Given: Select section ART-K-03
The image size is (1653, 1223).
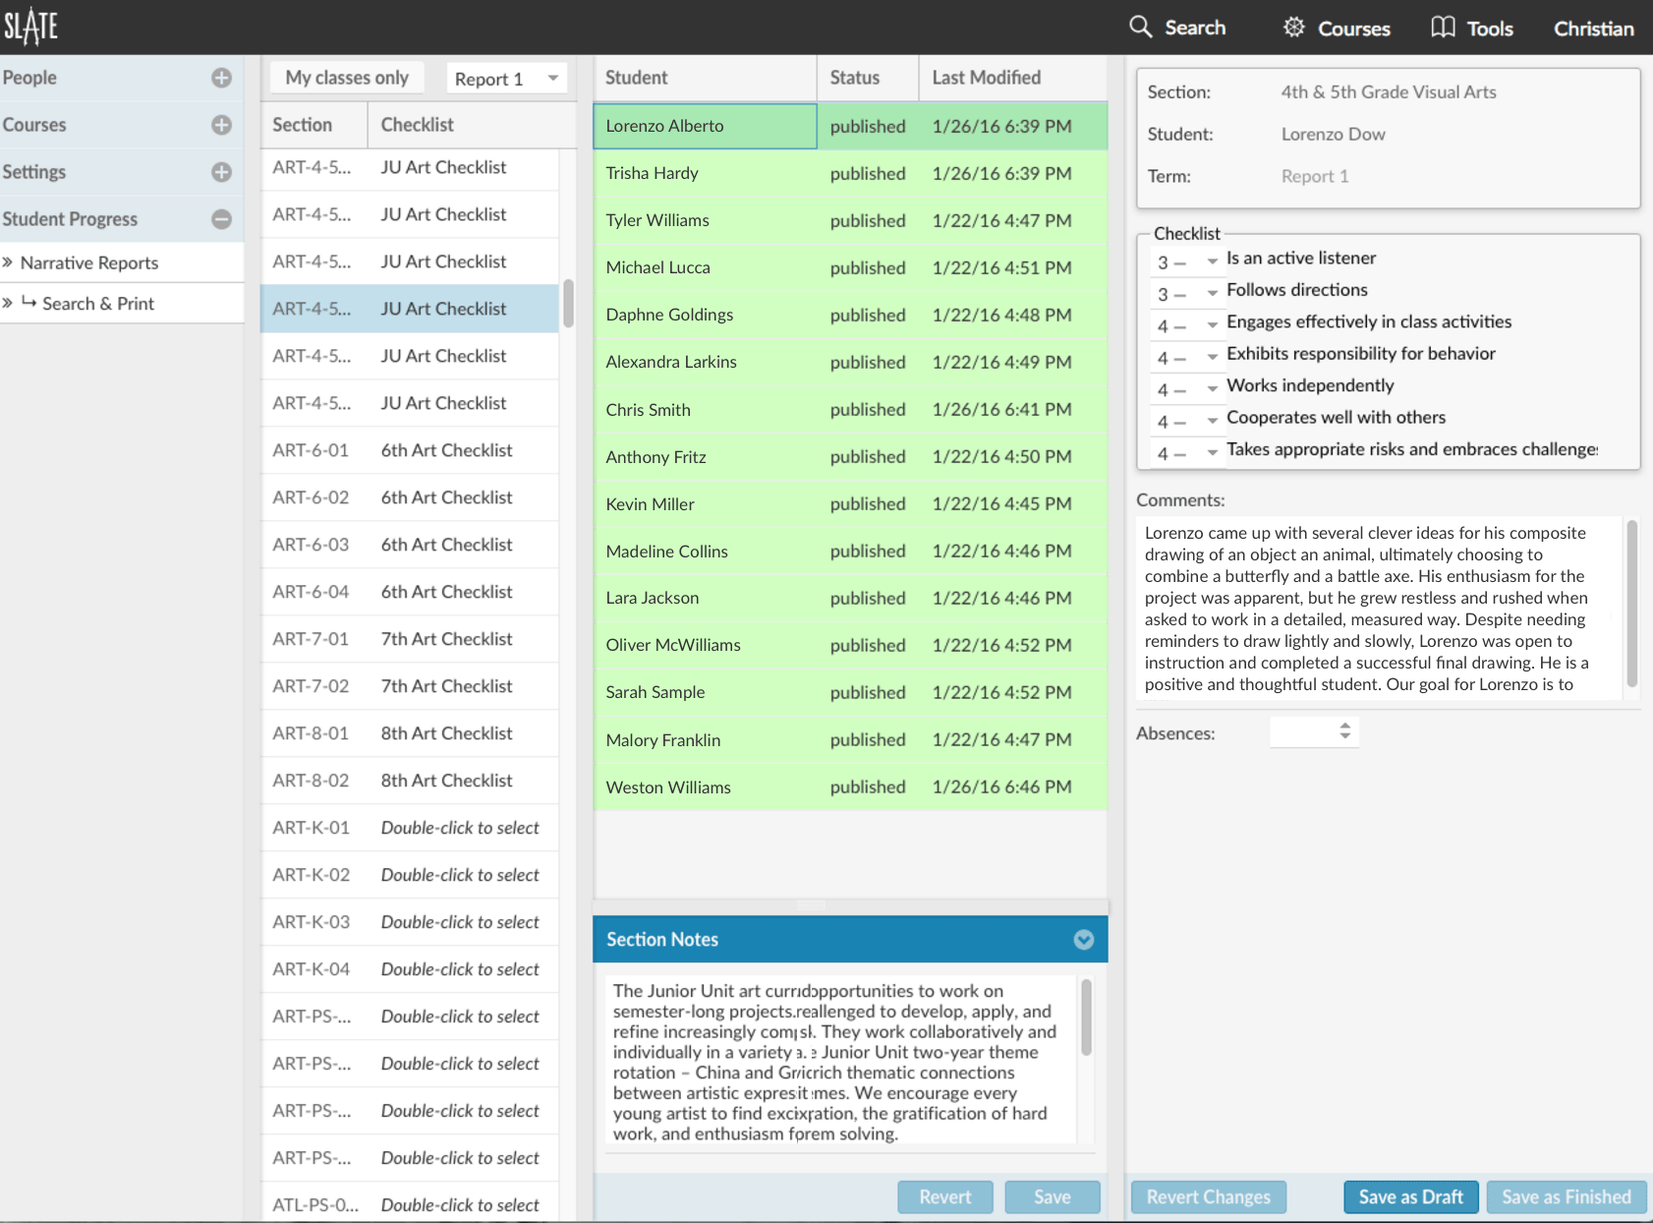Looking at the screenshot, I should 410,922.
